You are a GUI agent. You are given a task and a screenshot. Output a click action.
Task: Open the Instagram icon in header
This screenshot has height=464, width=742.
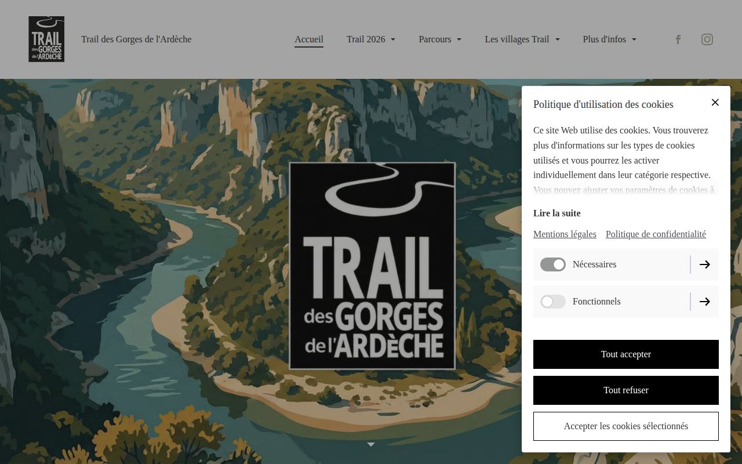[x=707, y=39]
